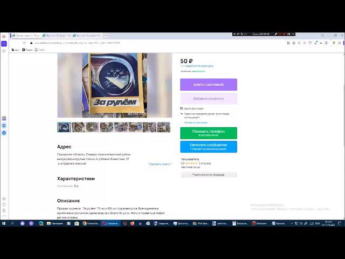Open the VK icon in Opera sidebar

tap(4, 133)
